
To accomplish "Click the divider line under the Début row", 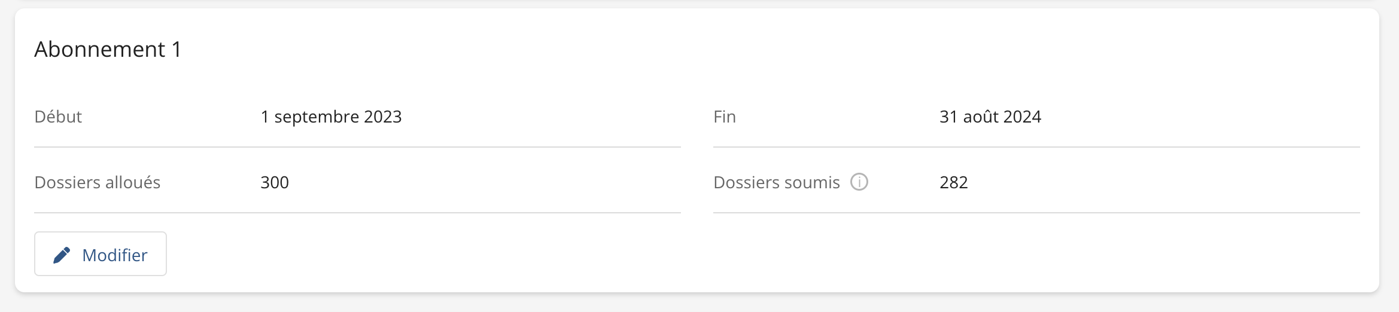I will 357,147.
